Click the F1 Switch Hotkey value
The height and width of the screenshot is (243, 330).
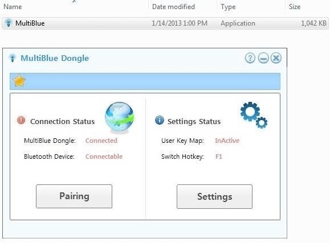(219, 156)
